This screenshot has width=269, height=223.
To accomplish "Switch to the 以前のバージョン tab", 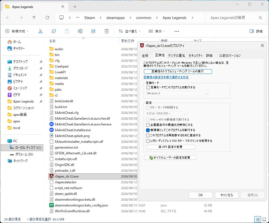I will point(230,56).
